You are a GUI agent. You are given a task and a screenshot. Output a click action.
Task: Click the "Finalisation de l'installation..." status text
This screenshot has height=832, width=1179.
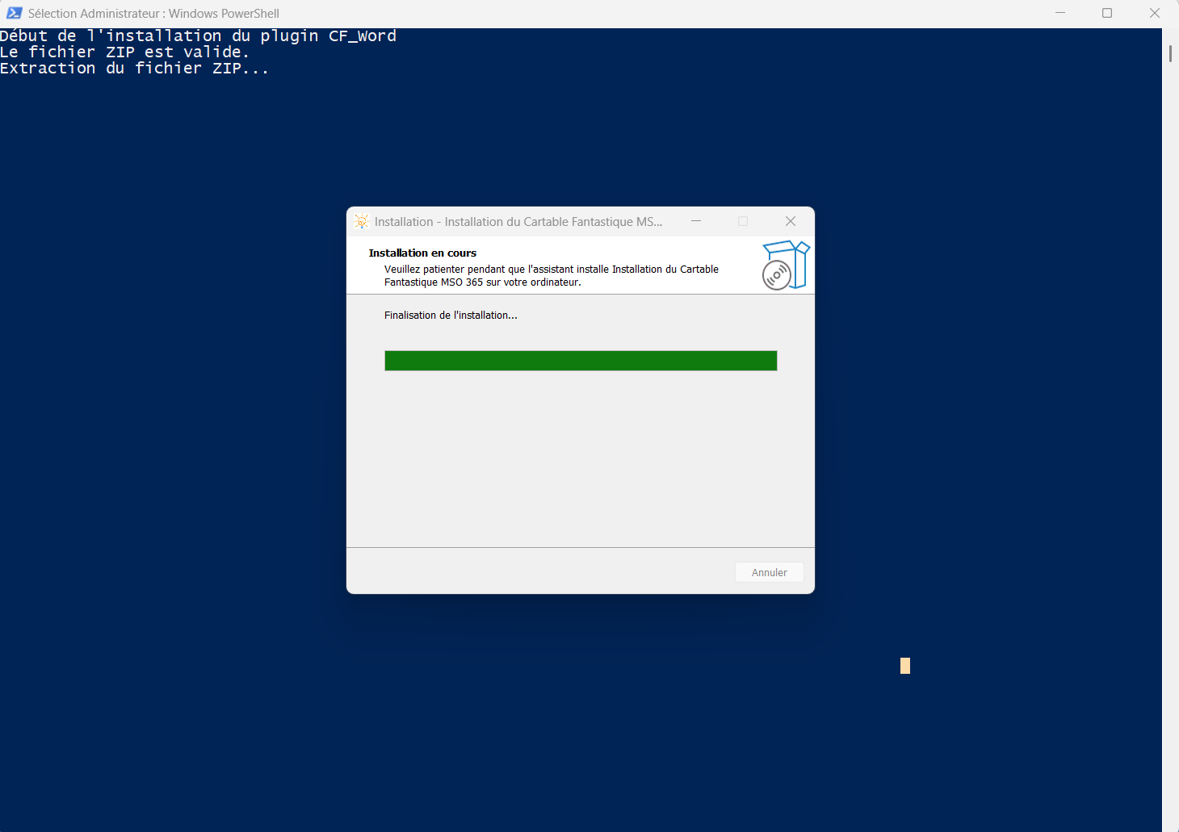coord(451,316)
